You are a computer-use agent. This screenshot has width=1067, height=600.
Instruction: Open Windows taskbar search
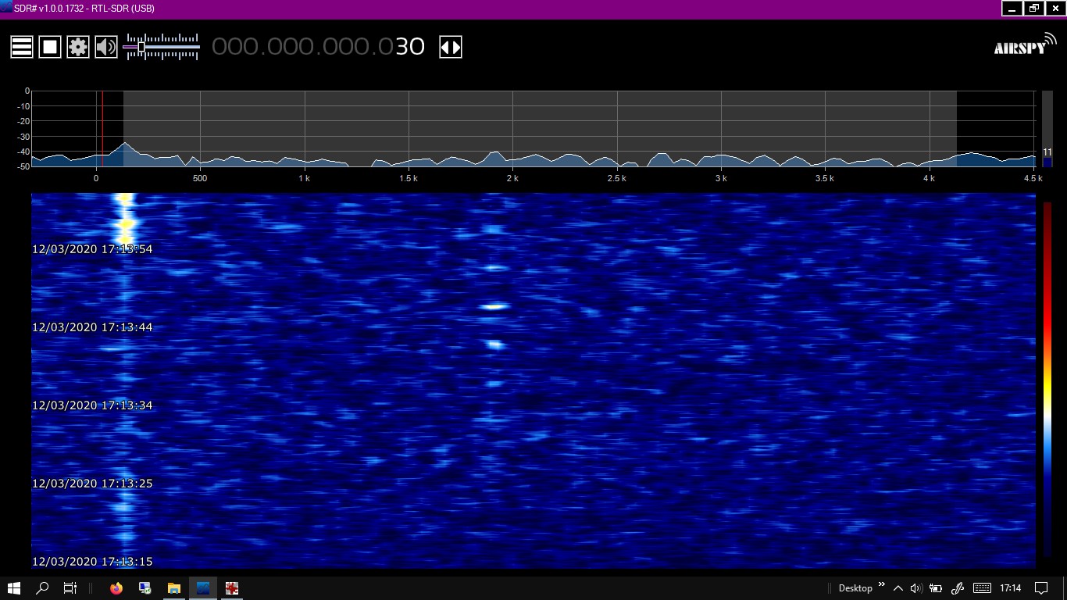pyautogui.click(x=43, y=588)
